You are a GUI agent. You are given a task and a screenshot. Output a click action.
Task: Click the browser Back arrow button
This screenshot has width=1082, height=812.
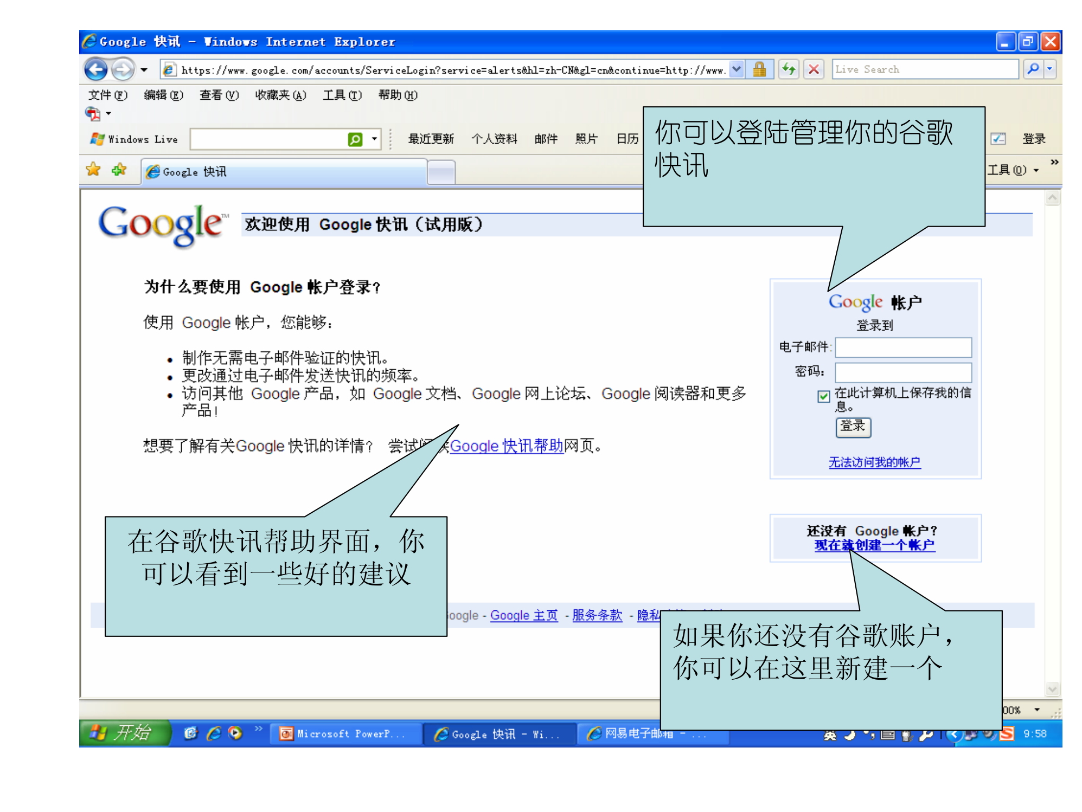[x=96, y=69]
